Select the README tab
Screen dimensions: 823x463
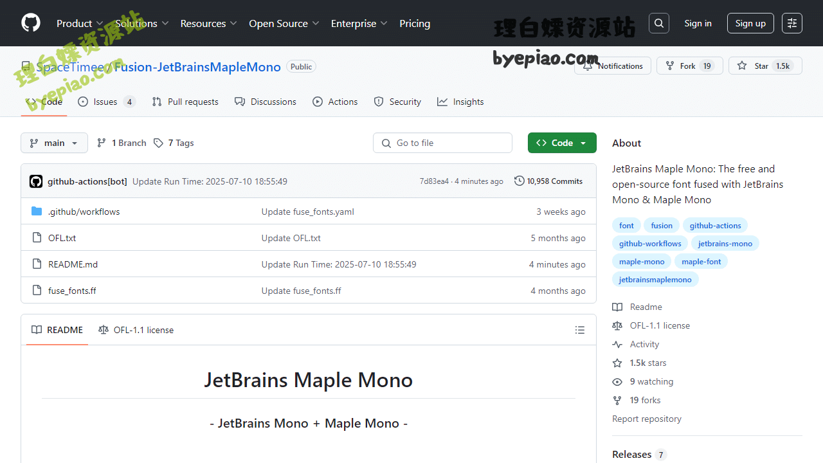pyautogui.click(x=57, y=330)
